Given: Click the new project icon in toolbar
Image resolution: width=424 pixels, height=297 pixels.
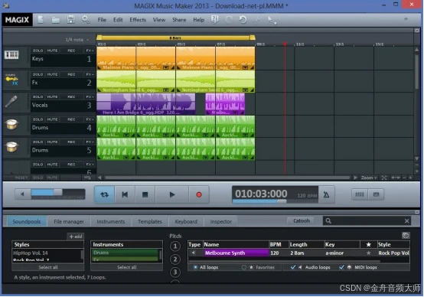Looking at the screenshot, I should (41, 20).
